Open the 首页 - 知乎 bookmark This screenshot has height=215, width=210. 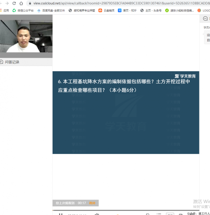pos(127,10)
